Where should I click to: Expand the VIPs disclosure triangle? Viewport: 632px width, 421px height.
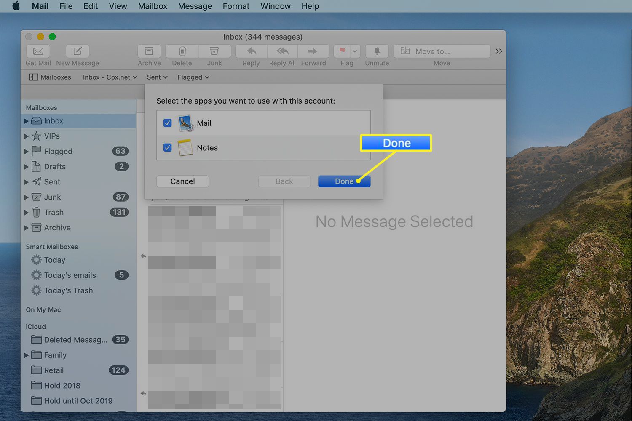tap(26, 136)
